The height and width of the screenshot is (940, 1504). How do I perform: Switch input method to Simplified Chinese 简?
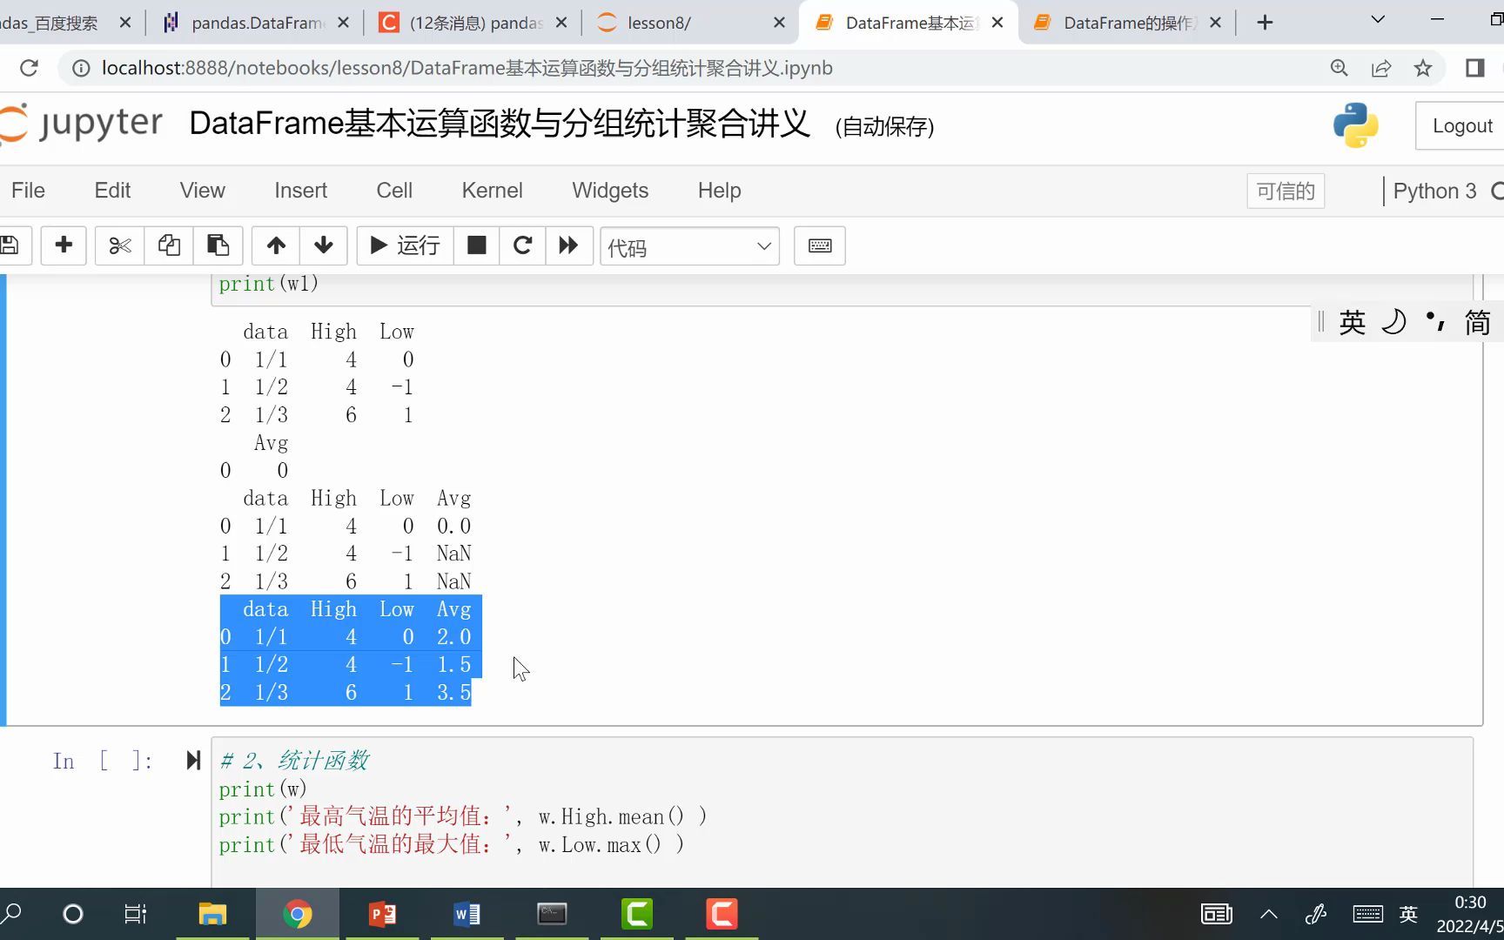pyautogui.click(x=1477, y=321)
